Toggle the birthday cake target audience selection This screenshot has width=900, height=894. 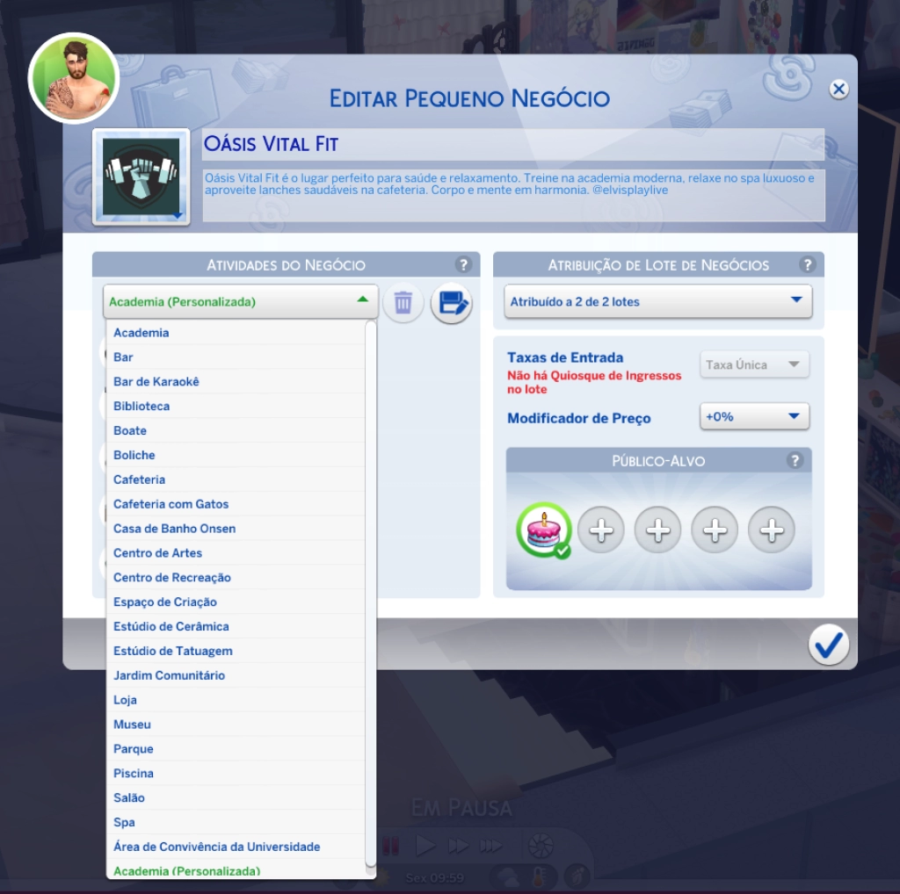[543, 530]
